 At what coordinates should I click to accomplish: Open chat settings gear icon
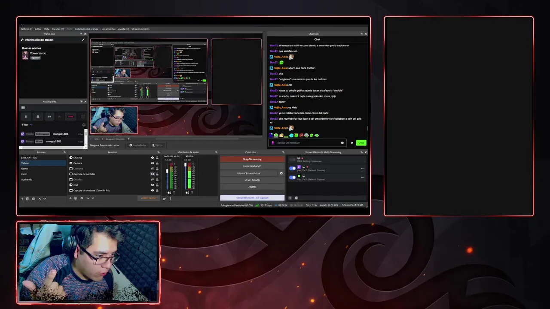(352, 143)
